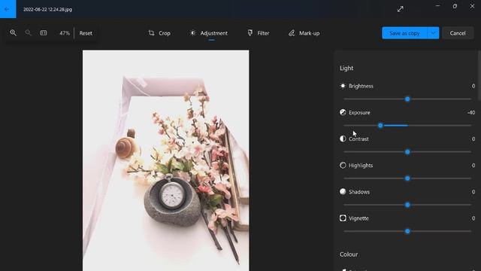Click the Contrast half-circle icon
This screenshot has width=481, height=271.
[x=343, y=139]
